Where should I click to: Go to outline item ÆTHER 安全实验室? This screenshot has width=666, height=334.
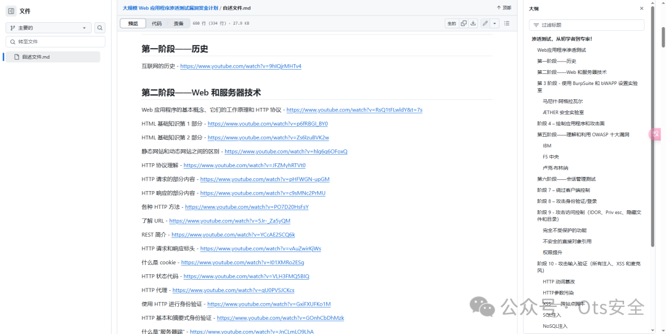(x=563, y=113)
